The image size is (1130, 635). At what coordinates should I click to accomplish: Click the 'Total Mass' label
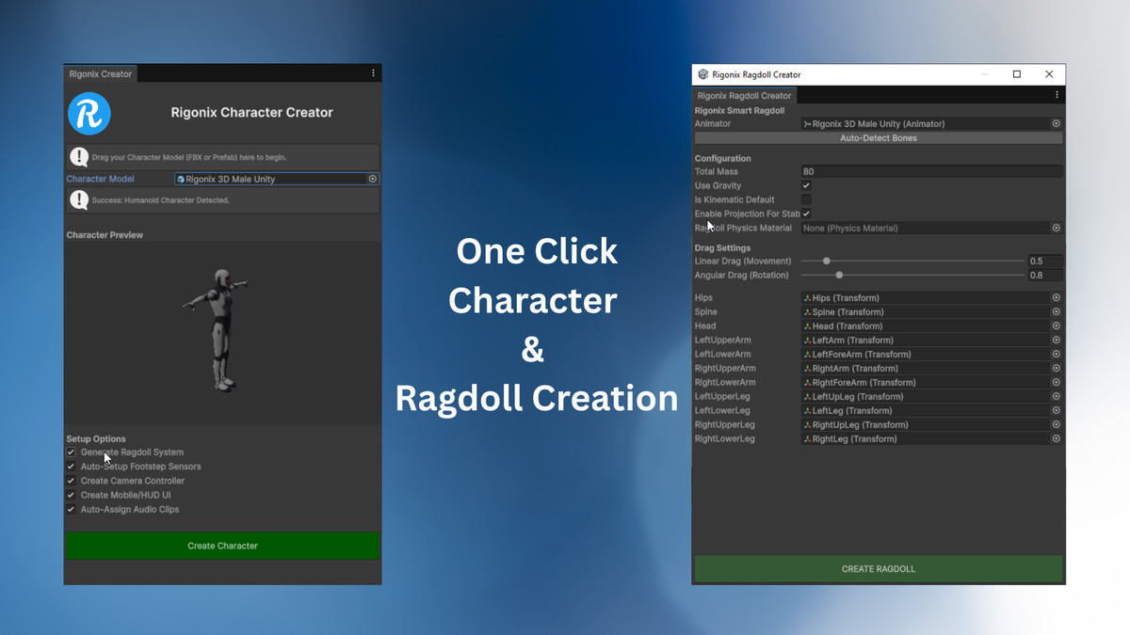click(717, 171)
